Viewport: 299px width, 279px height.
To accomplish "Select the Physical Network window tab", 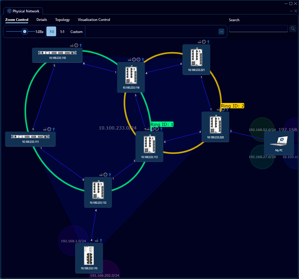I will click(x=23, y=11).
